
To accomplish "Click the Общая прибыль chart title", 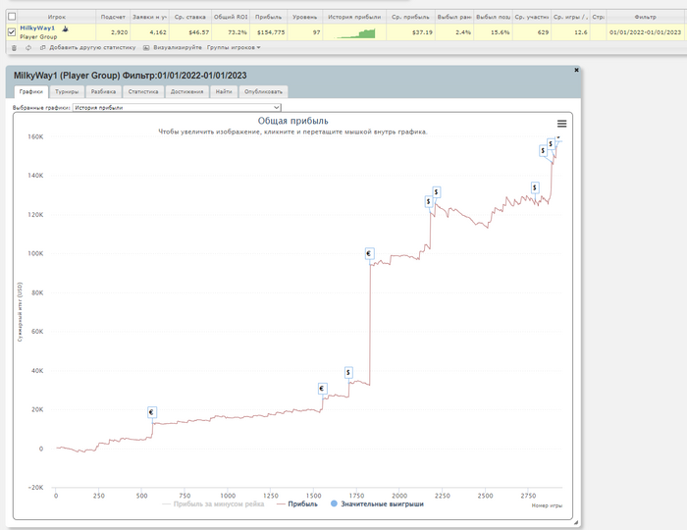I will (292, 121).
